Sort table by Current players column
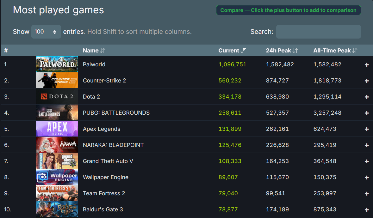 [232, 51]
